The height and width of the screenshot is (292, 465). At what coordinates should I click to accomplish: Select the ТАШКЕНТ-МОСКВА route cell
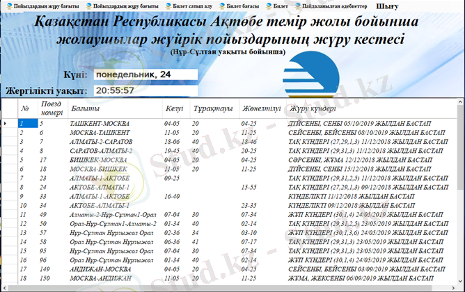(x=115, y=124)
